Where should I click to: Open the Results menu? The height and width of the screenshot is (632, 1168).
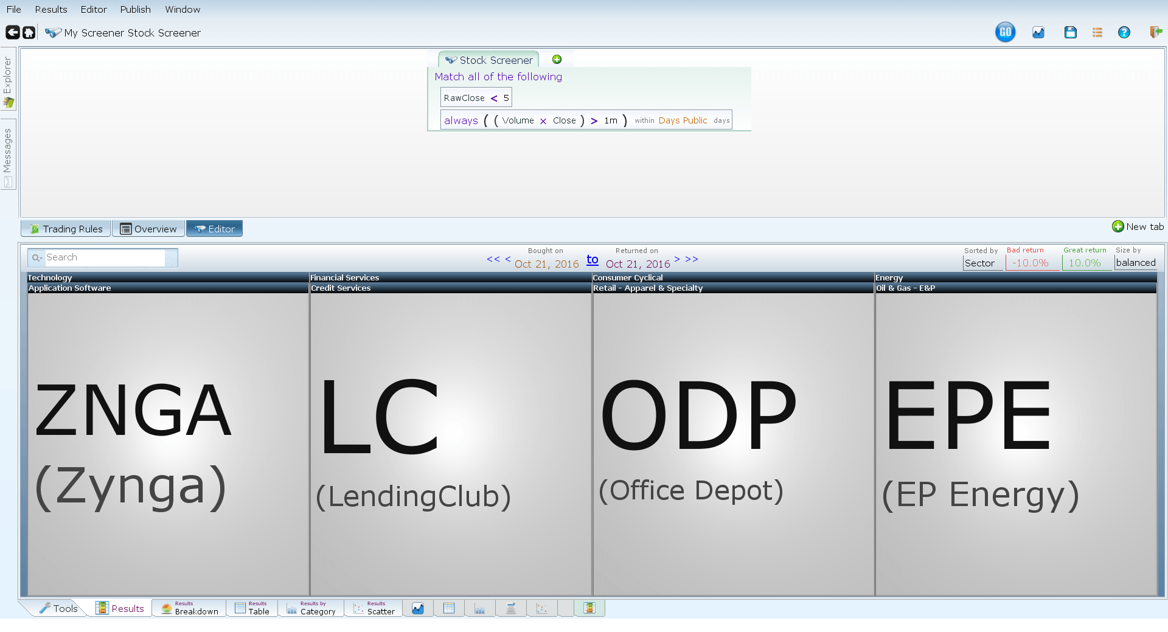[x=51, y=9]
